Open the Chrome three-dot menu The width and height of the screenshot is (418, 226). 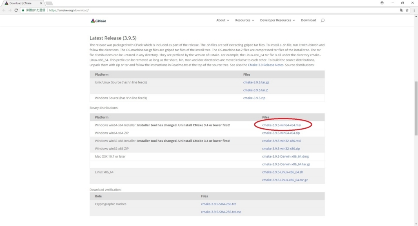click(414, 10)
